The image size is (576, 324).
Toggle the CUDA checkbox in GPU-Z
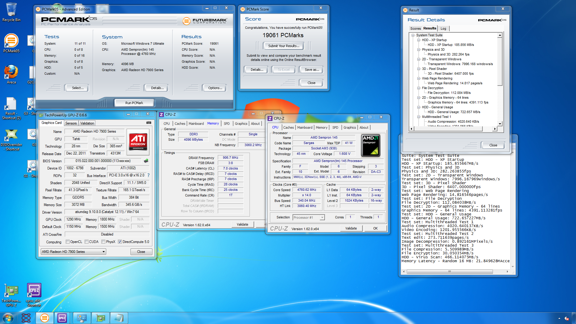86,242
